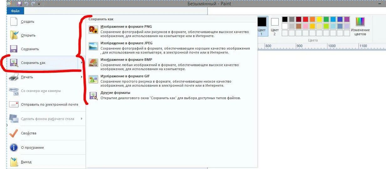The image size is (386, 169).
Task: Pick the lime green color swatch
Action: point(326,26)
